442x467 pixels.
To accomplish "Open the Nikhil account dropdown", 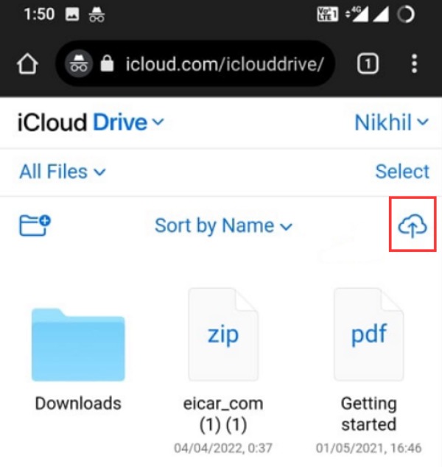I will pos(392,122).
